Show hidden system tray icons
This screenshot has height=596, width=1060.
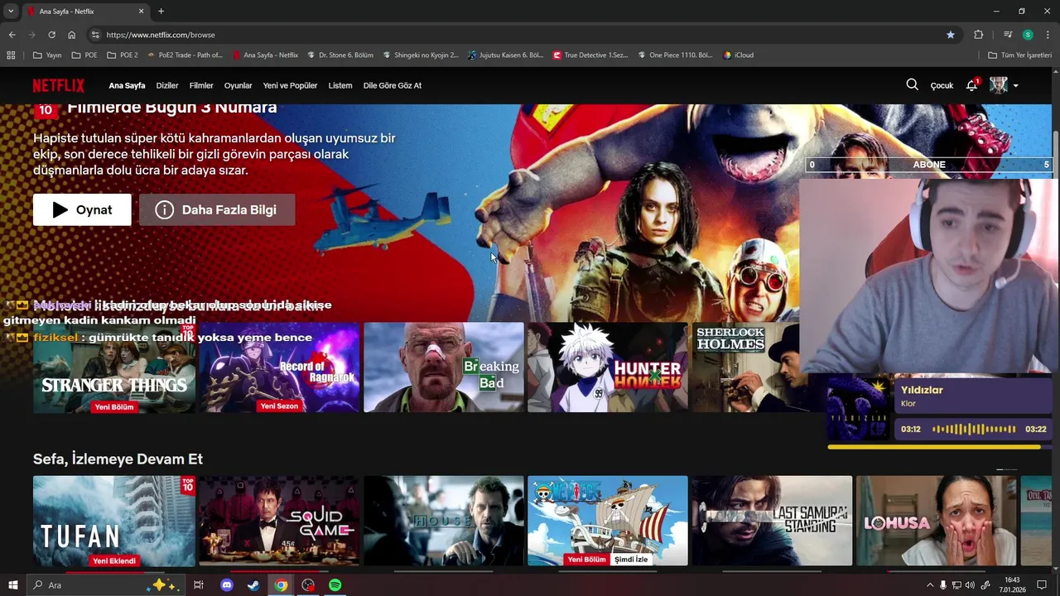pos(929,585)
